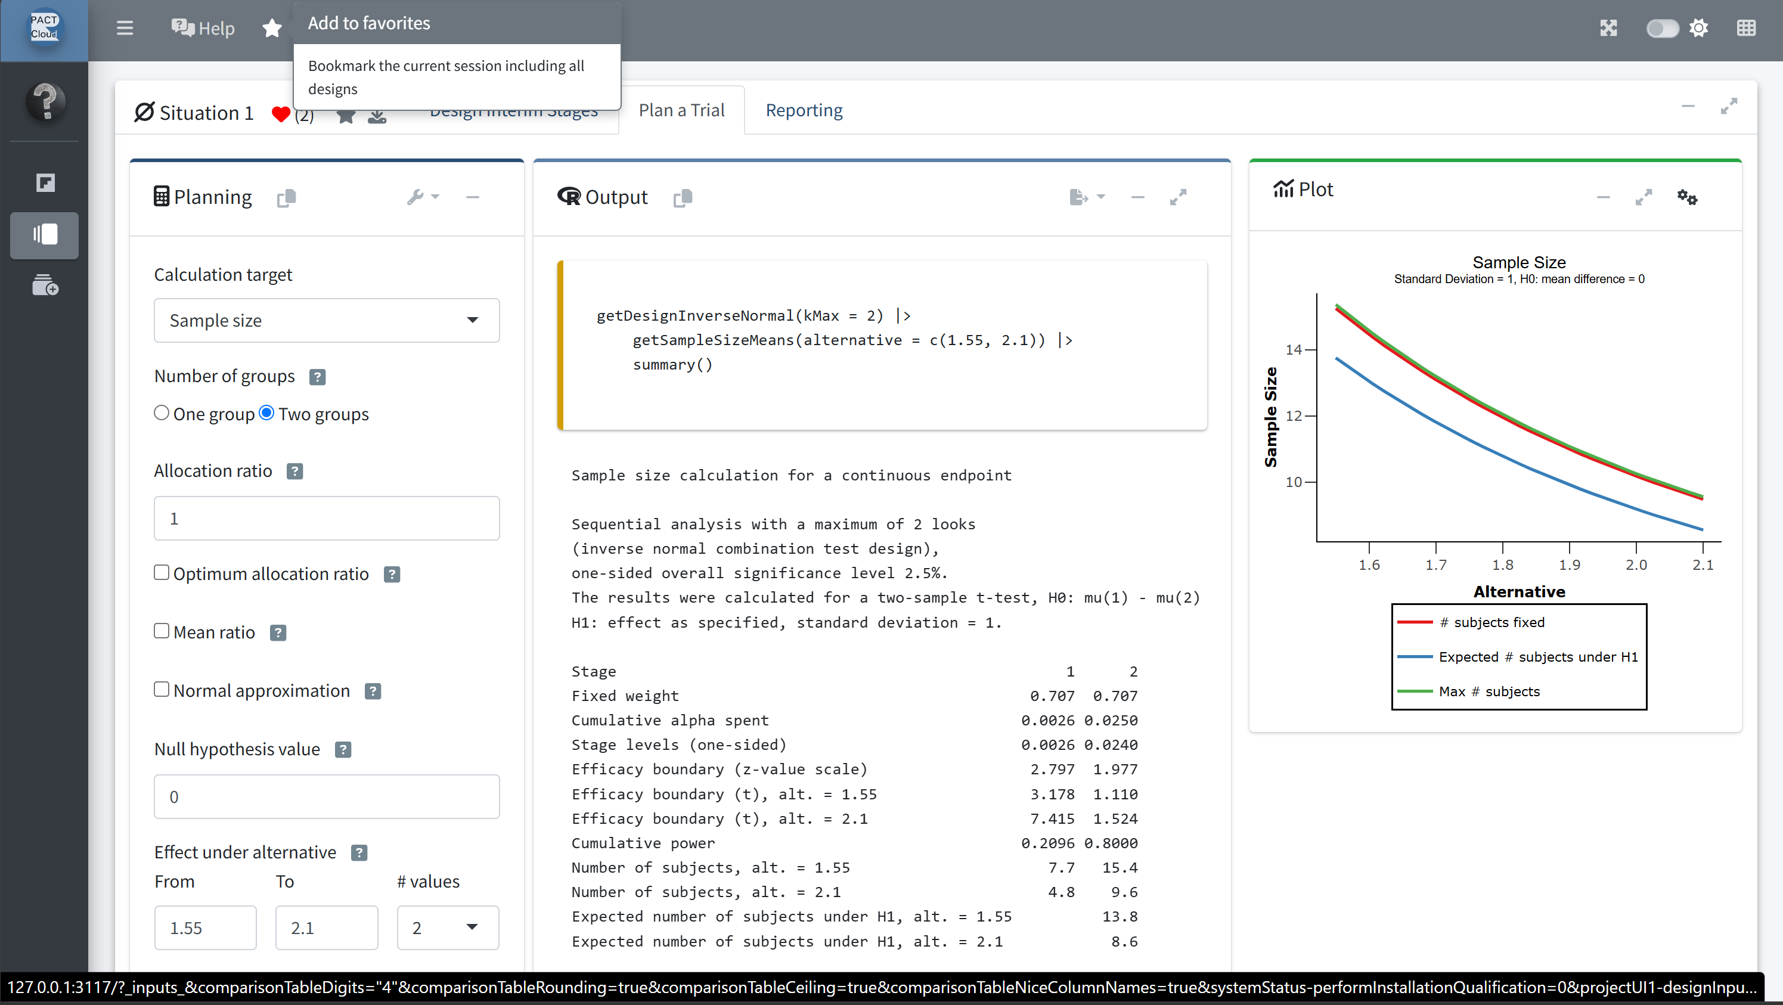
Task: Select the One group radio button
Action: [162, 412]
